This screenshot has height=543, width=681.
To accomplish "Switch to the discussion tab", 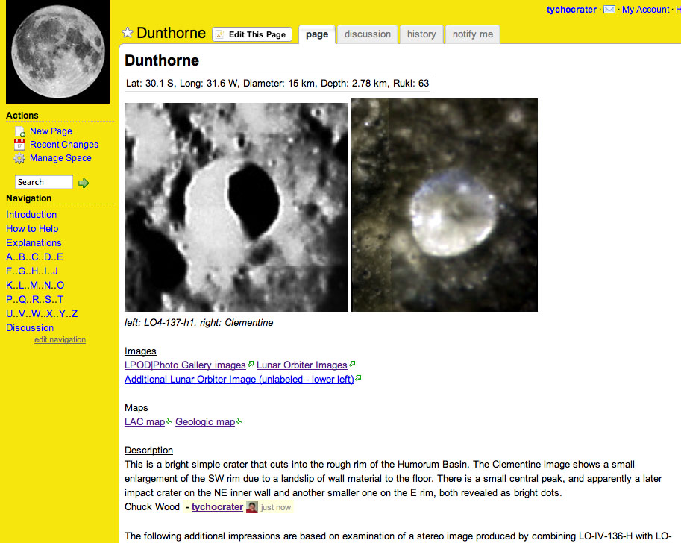I will click(367, 34).
